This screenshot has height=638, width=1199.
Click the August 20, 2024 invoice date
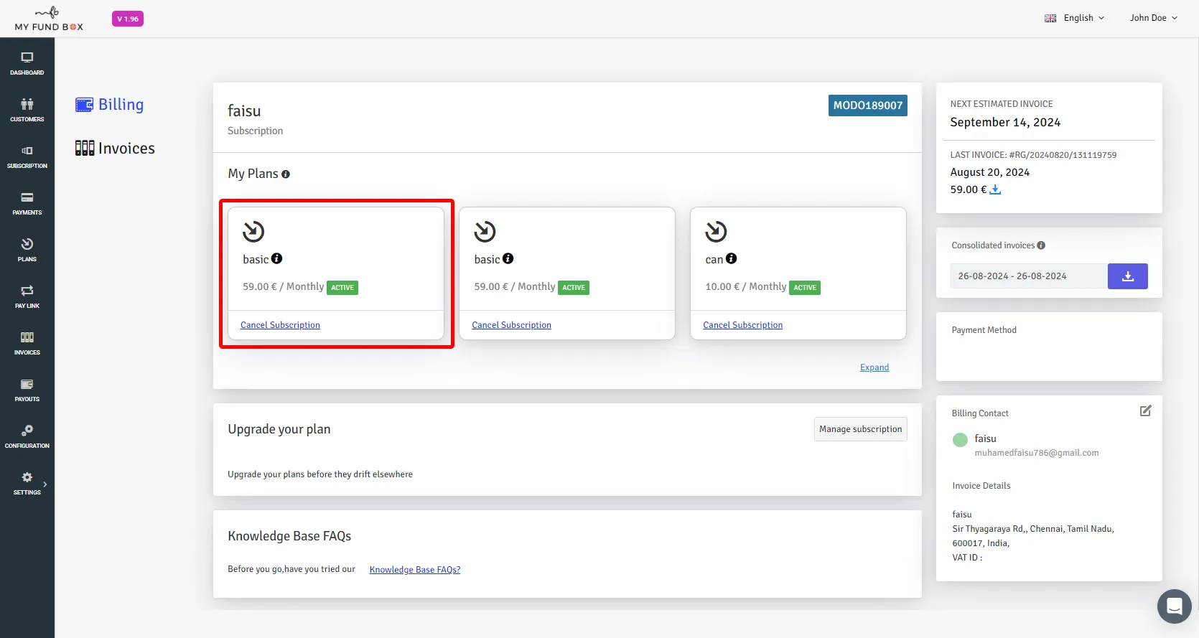click(990, 172)
